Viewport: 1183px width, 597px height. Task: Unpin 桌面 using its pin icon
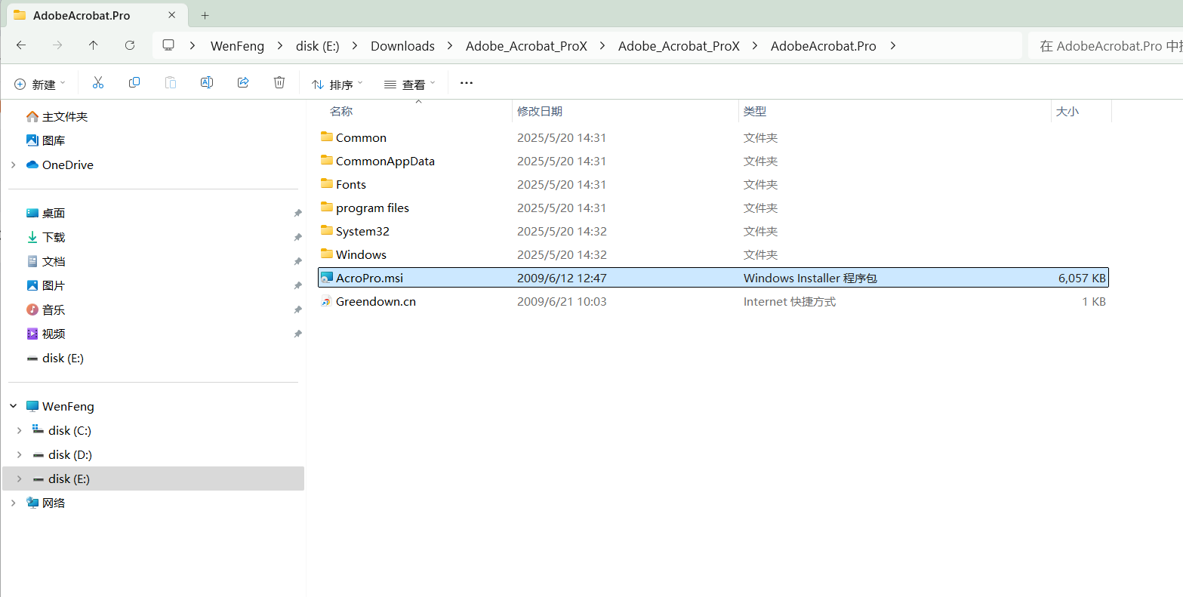pos(297,214)
